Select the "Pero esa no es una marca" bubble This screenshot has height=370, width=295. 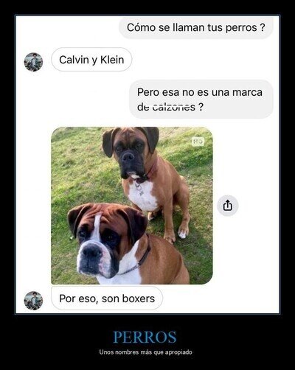pyautogui.click(x=201, y=100)
